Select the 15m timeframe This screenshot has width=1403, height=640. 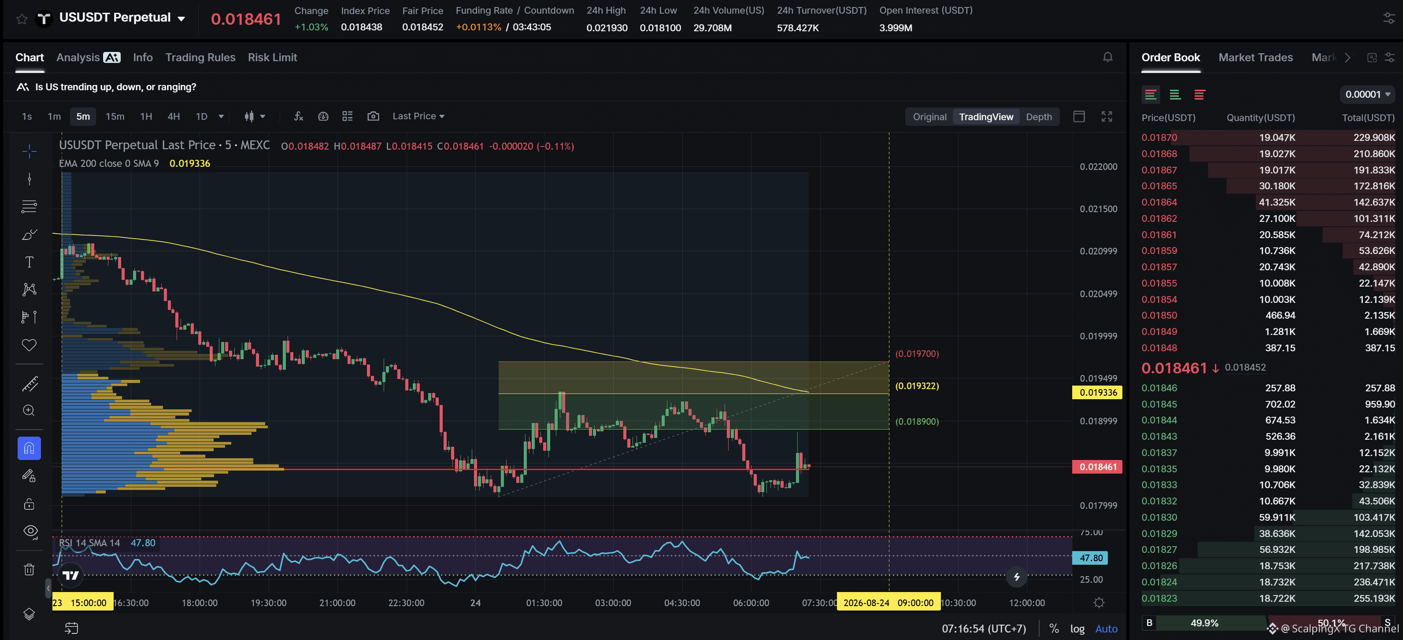(x=115, y=116)
